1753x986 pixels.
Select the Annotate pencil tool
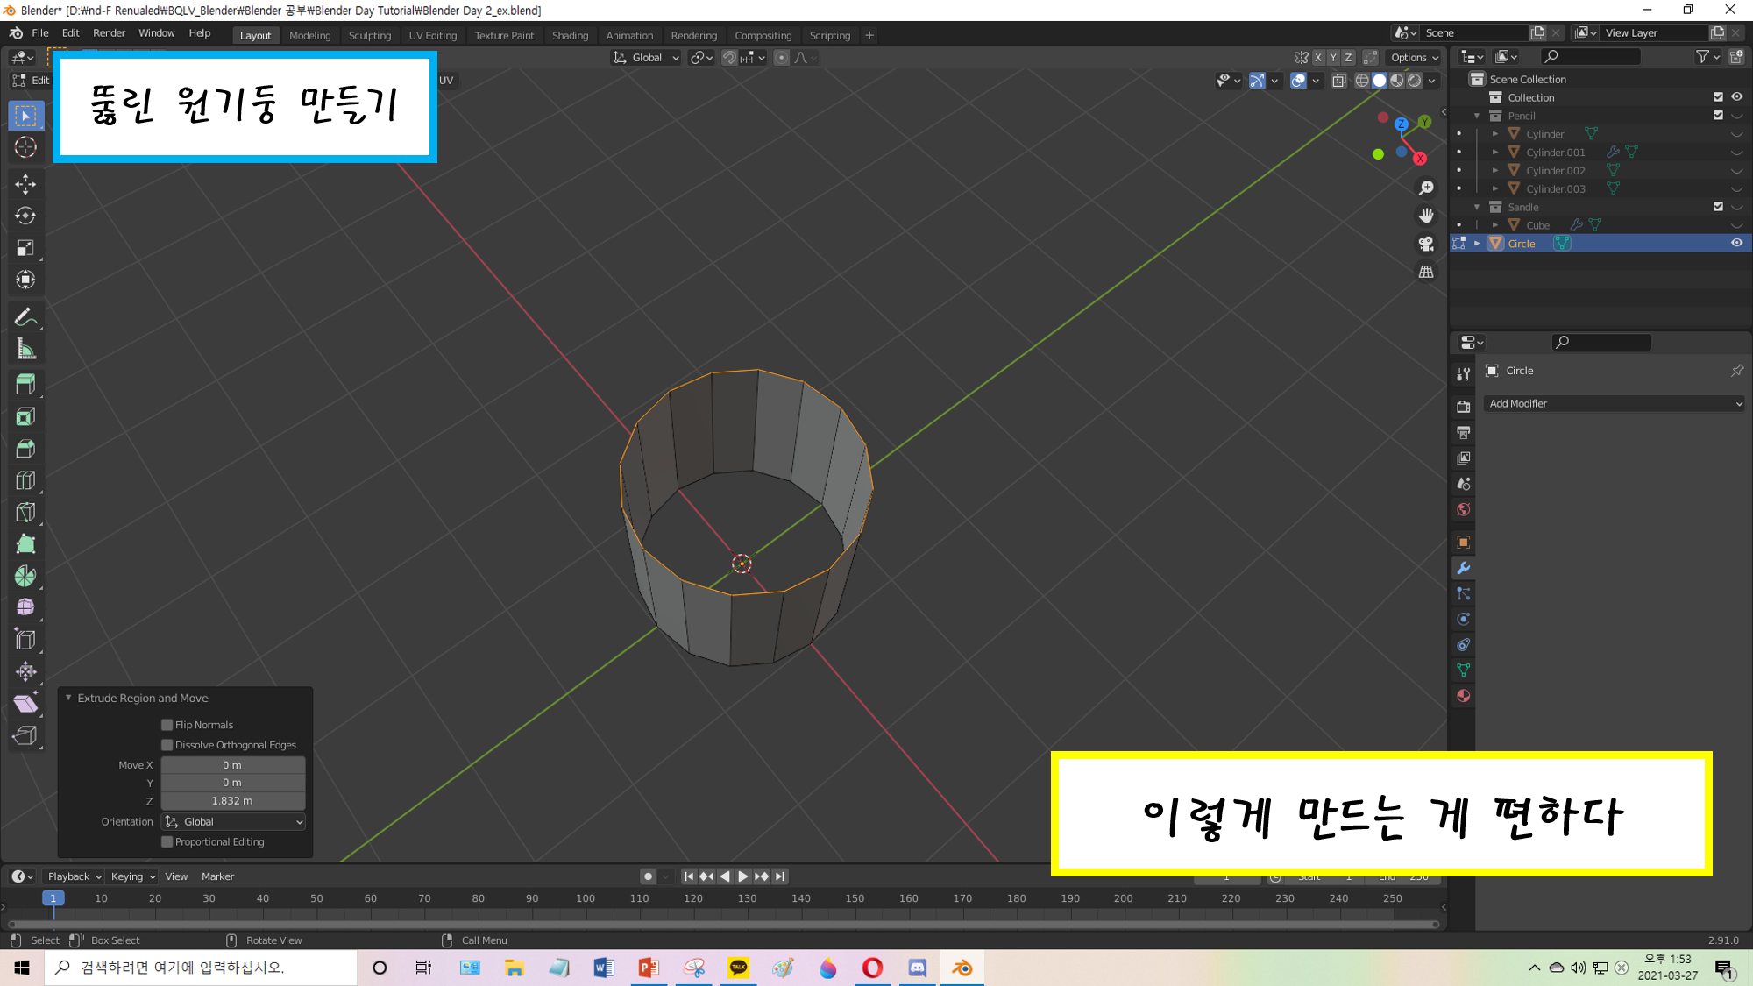click(25, 316)
